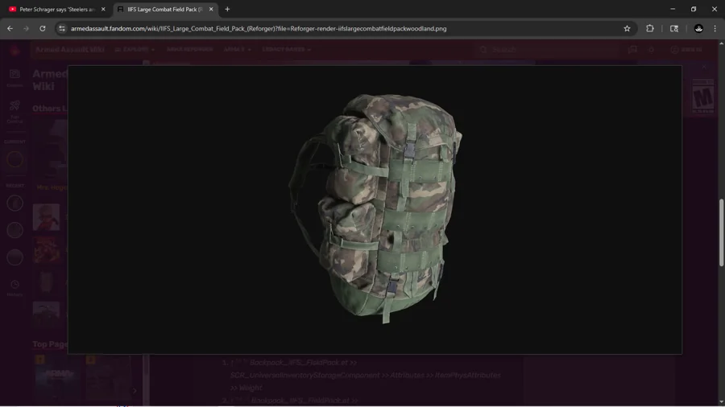Open a new browser tab
The image size is (725, 407).
point(227,9)
